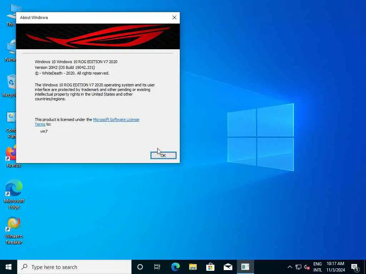The width and height of the screenshot is (366, 274).
Task: Show hidden system tray icons
Action: (290, 267)
